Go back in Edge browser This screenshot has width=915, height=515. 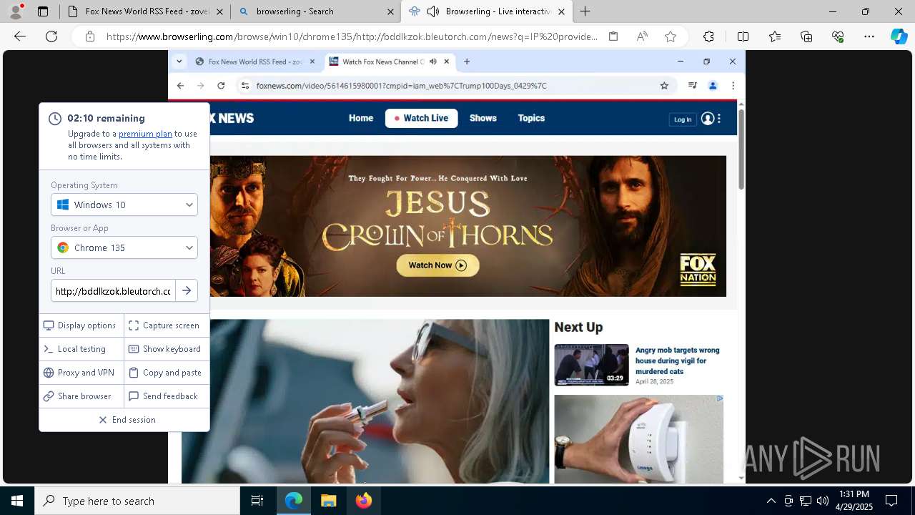pyautogui.click(x=20, y=36)
